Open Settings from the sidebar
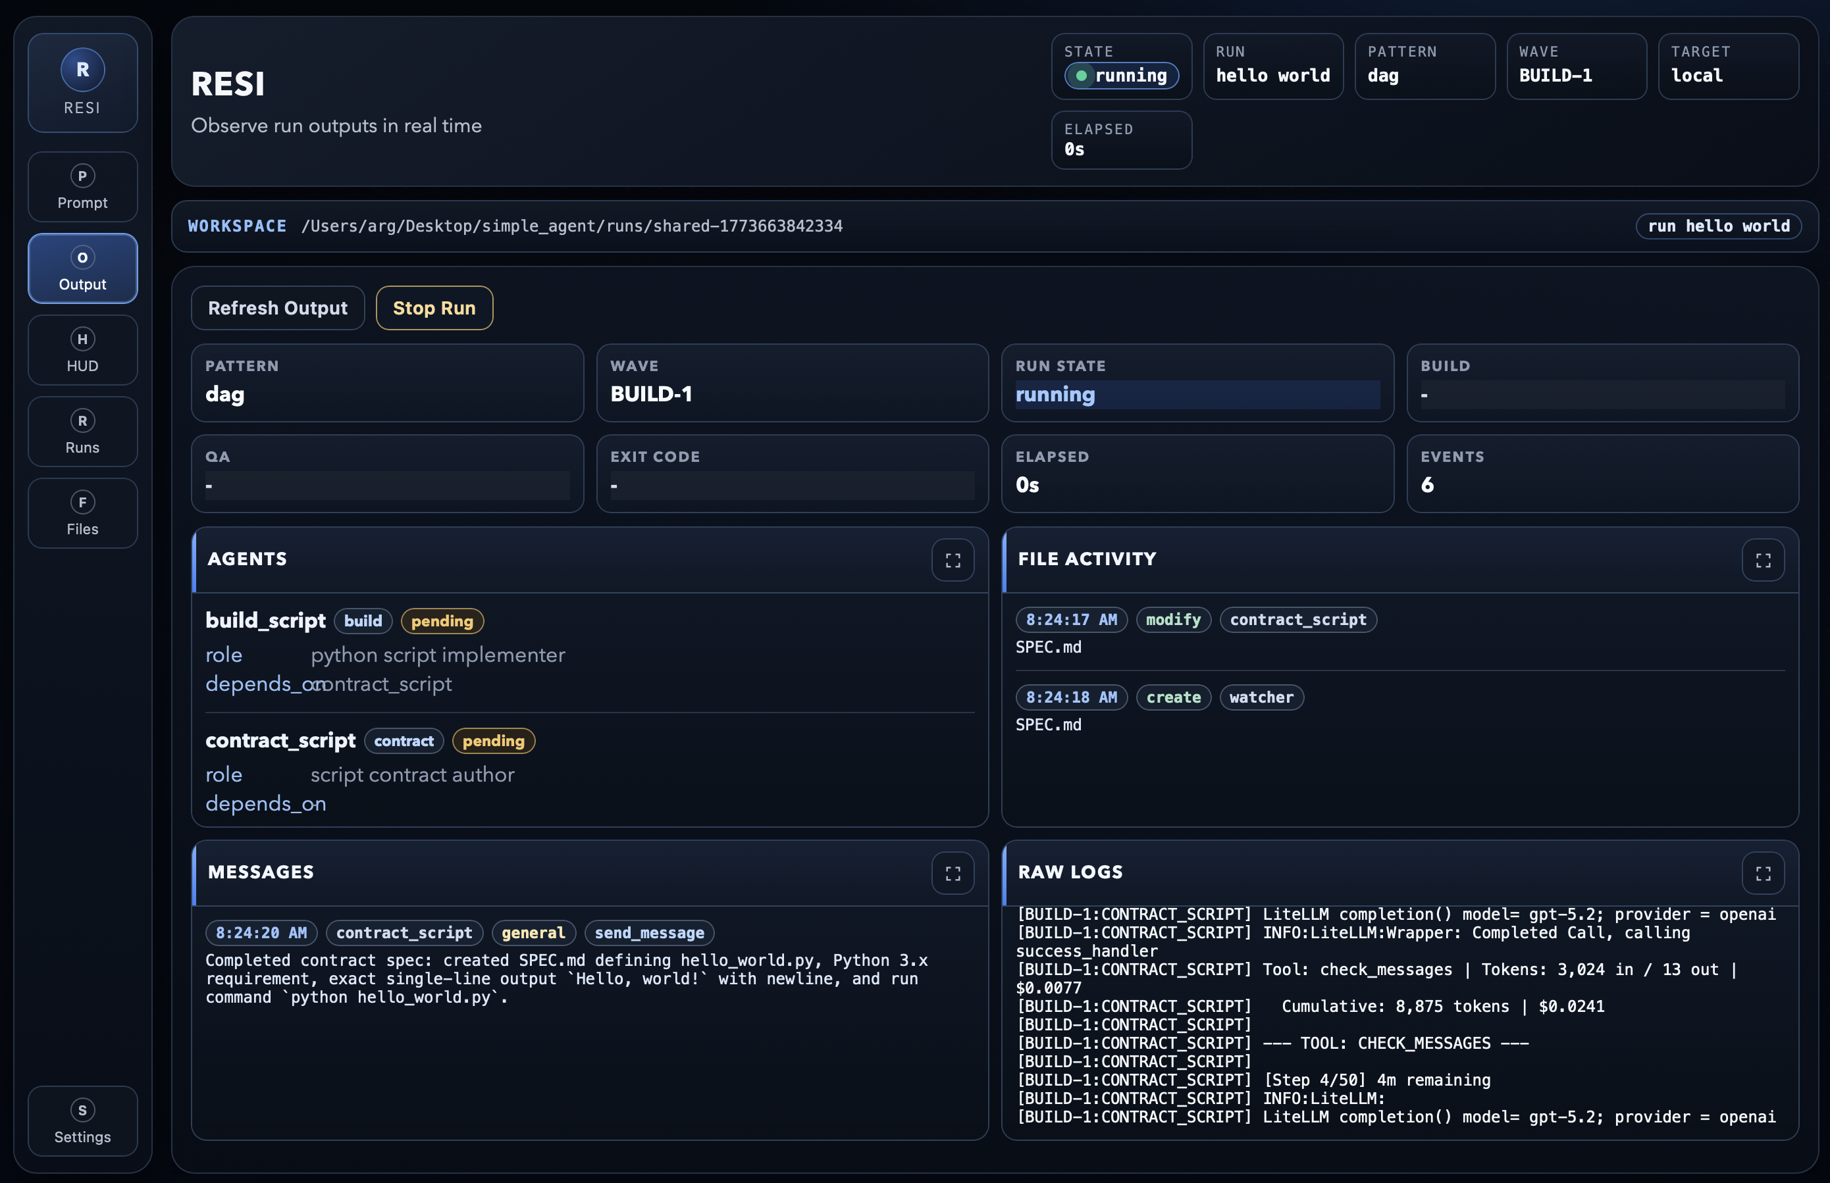 (x=82, y=1122)
